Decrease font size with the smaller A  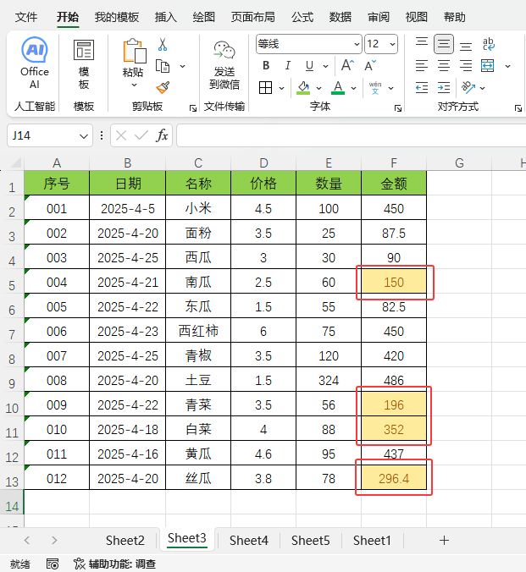[369, 66]
